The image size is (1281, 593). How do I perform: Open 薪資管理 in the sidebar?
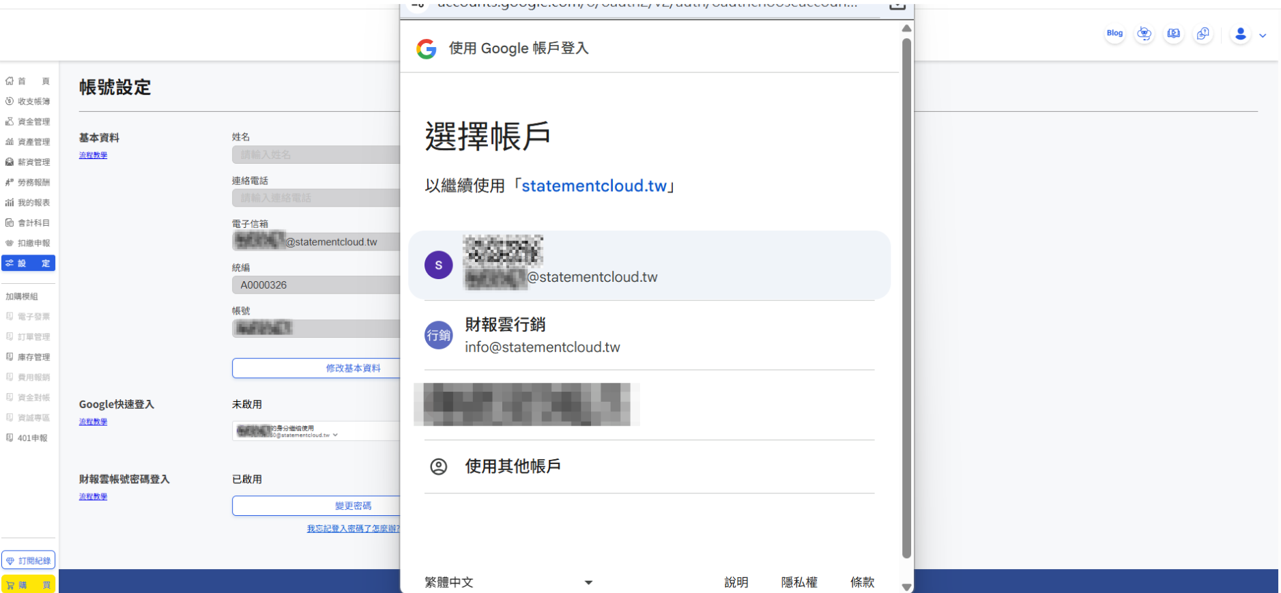point(28,162)
